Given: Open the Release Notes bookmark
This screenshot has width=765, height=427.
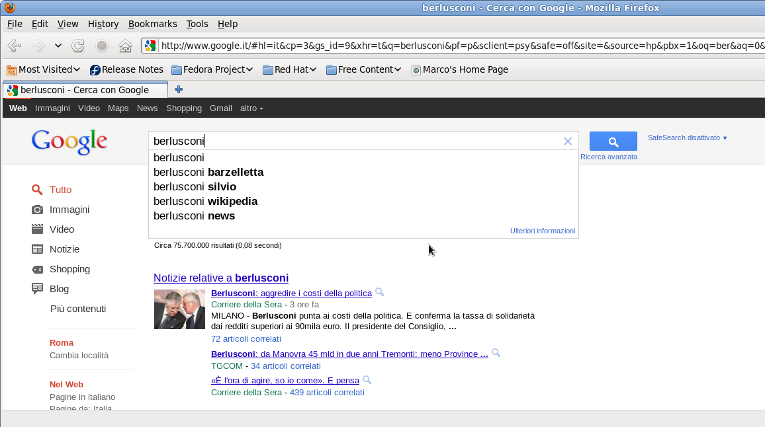Looking at the screenshot, I should (x=126, y=69).
